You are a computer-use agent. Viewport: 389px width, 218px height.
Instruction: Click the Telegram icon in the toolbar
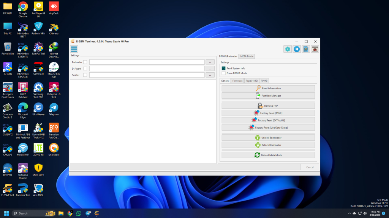(x=297, y=49)
